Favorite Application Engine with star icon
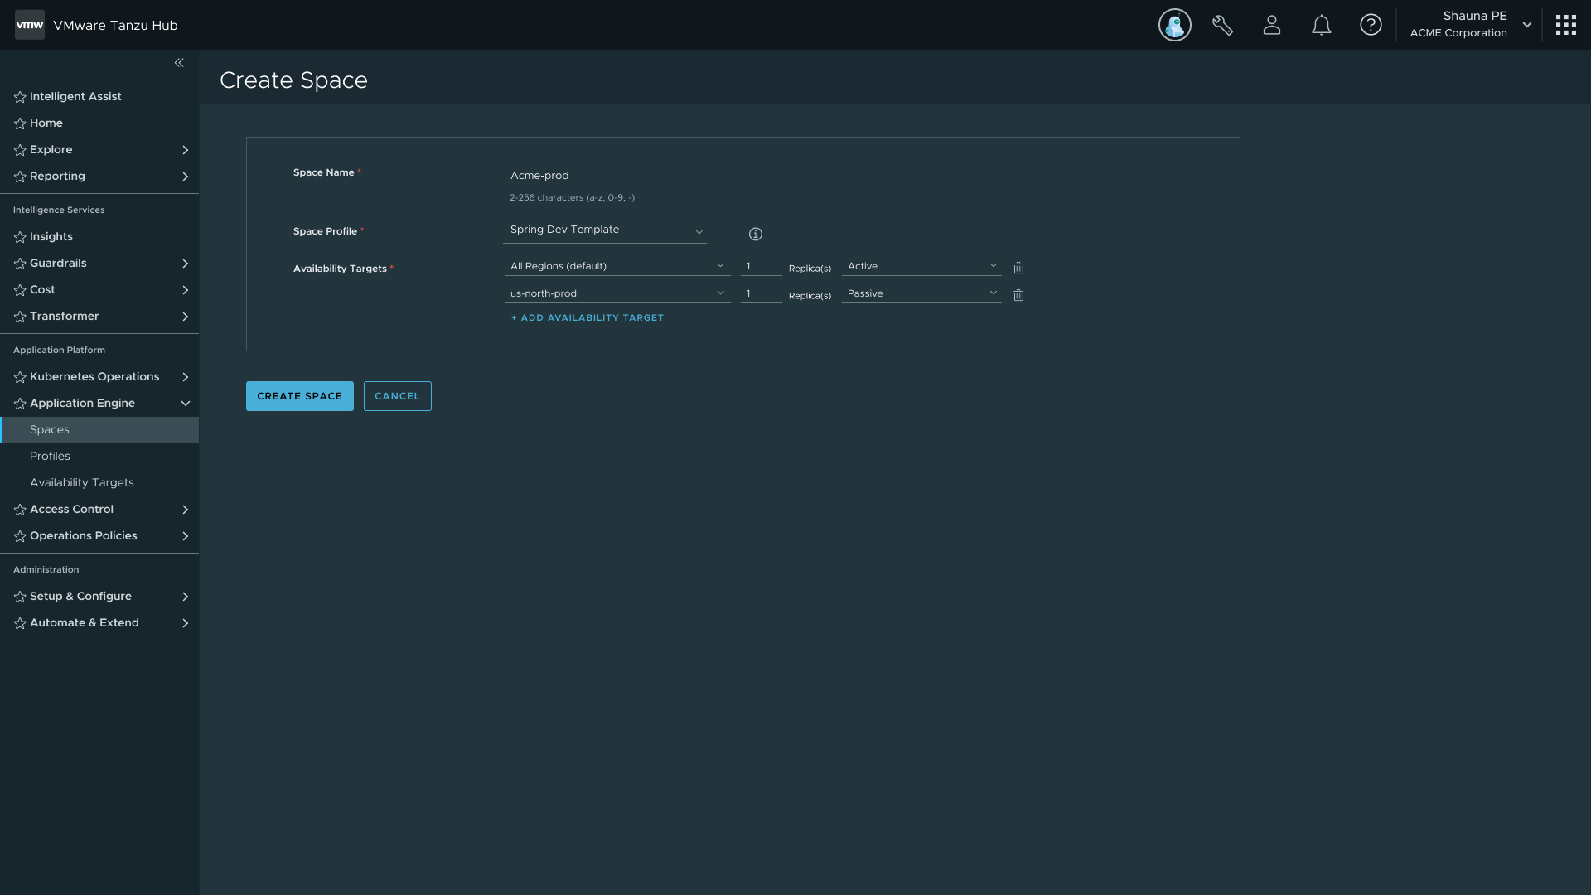 [x=20, y=404]
